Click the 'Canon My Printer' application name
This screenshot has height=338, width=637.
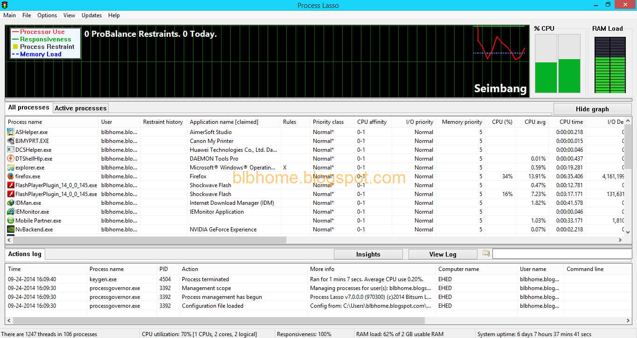212,141
